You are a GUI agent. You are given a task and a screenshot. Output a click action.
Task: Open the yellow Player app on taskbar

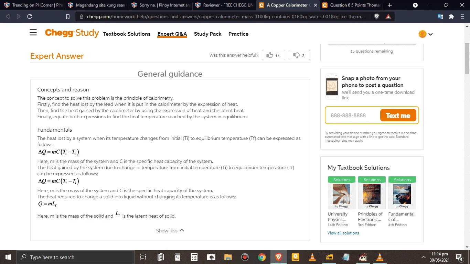coord(295,257)
